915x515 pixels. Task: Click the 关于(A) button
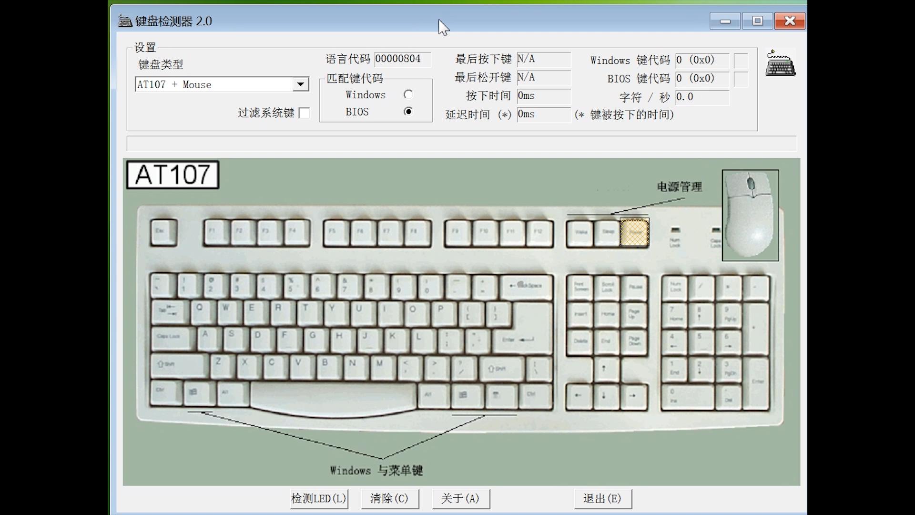[460, 498]
